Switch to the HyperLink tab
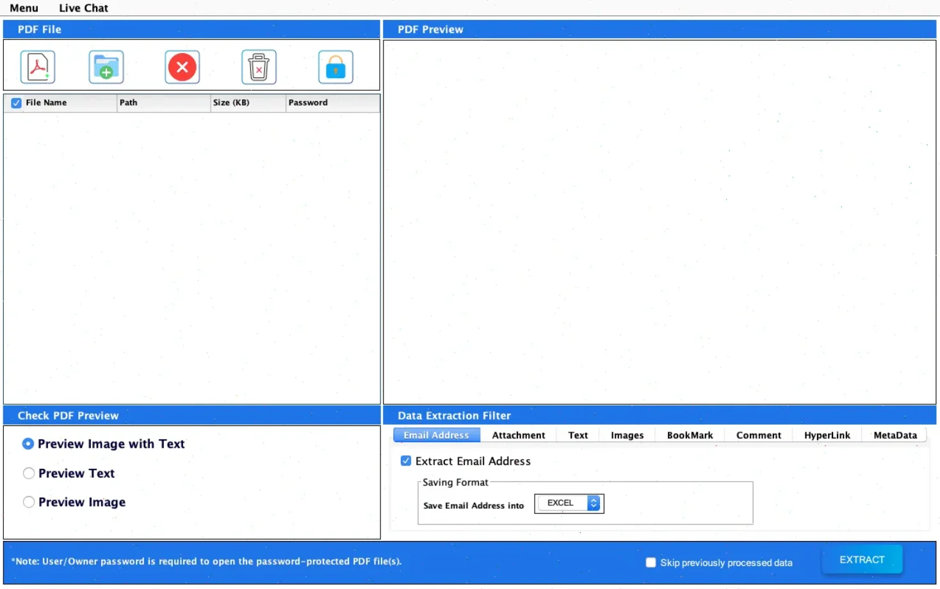 click(x=827, y=435)
